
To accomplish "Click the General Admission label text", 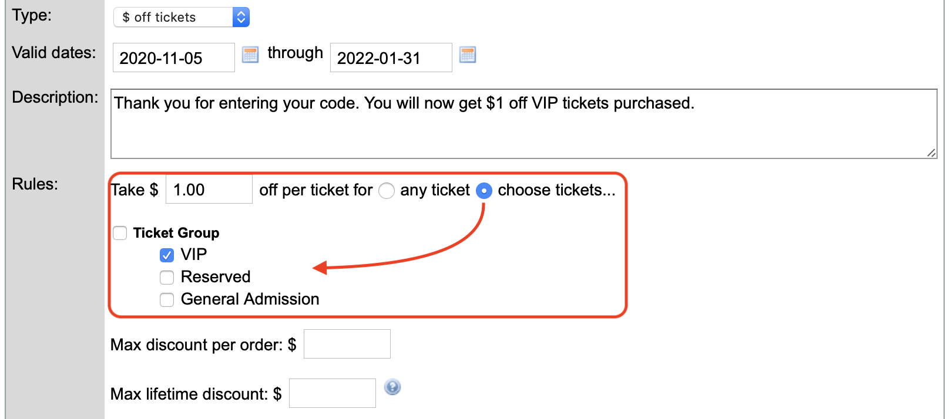I will [x=250, y=299].
